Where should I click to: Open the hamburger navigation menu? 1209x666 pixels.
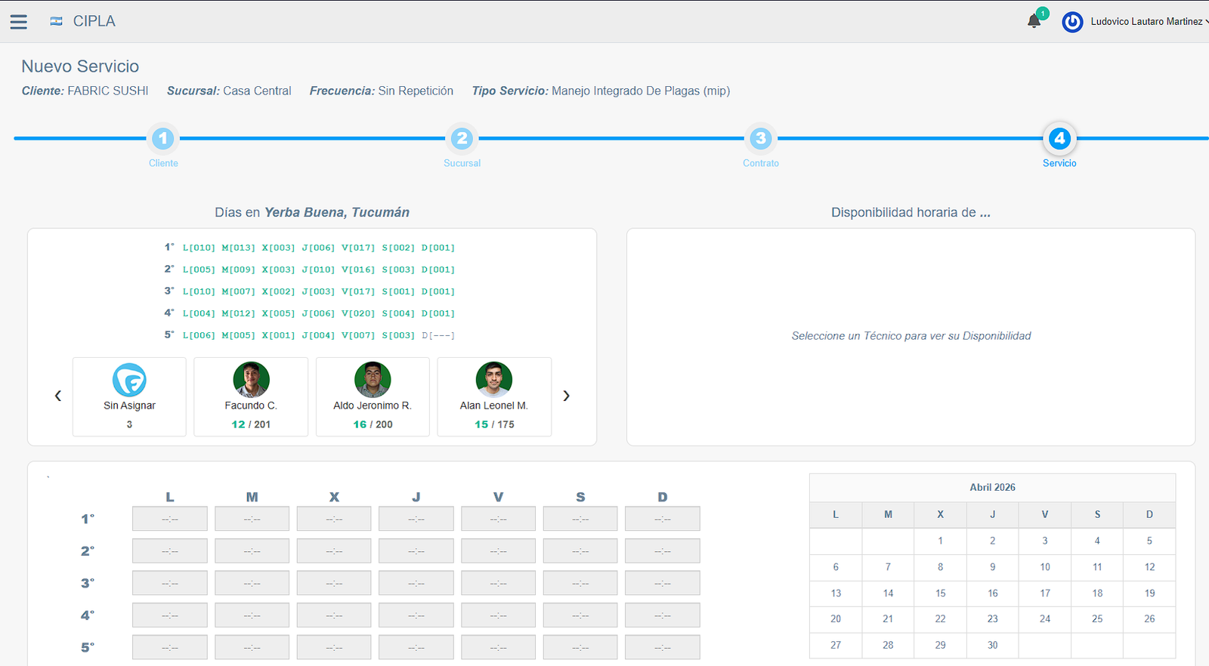[x=19, y=22]
